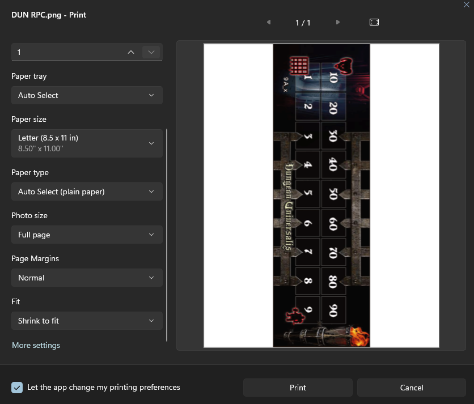The image size is (474, 404).
Task: Click the settings panel vertical scrollbar
Action: coord(167,235)
